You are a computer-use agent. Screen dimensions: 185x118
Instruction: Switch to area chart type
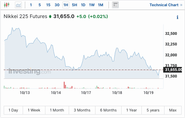click(18, 5)
